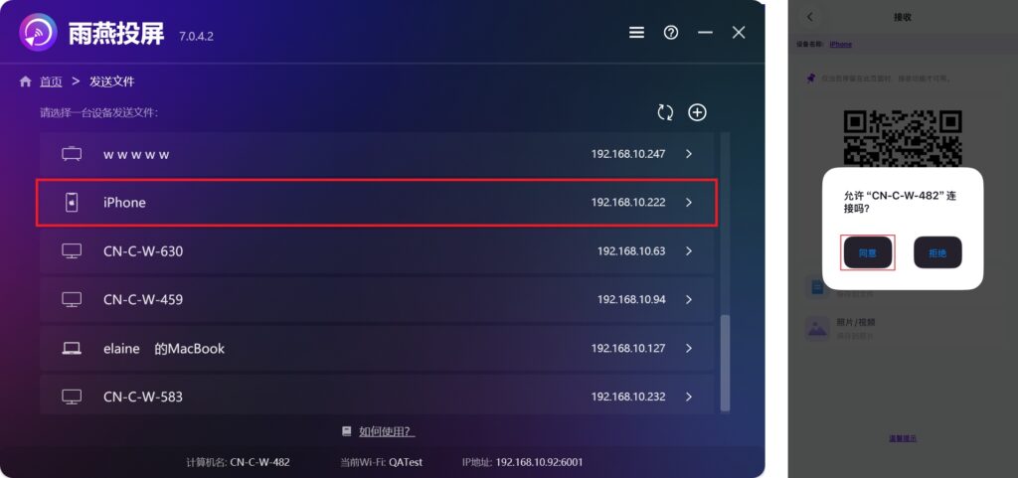The height and width of the screenshot is (478, 1018).
Task: Click the TV icon beside w w w w w
Action: tap(72, 154)
